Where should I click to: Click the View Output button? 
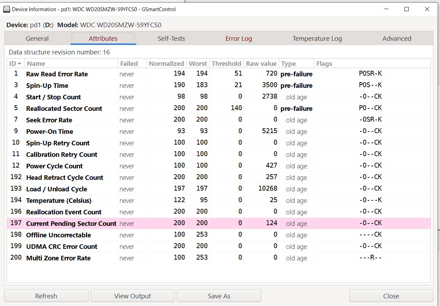coord(132,296)
